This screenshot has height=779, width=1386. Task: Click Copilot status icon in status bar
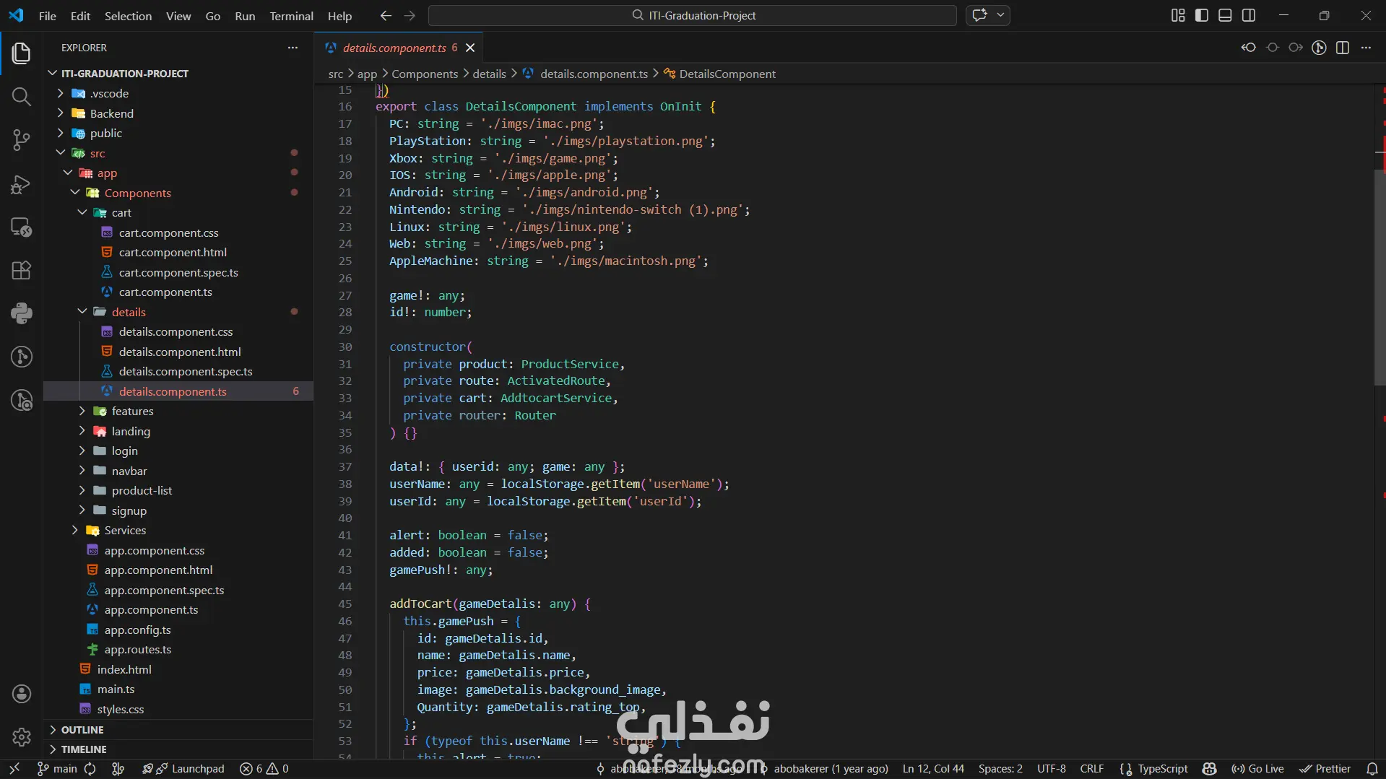tap(1210, 769)
